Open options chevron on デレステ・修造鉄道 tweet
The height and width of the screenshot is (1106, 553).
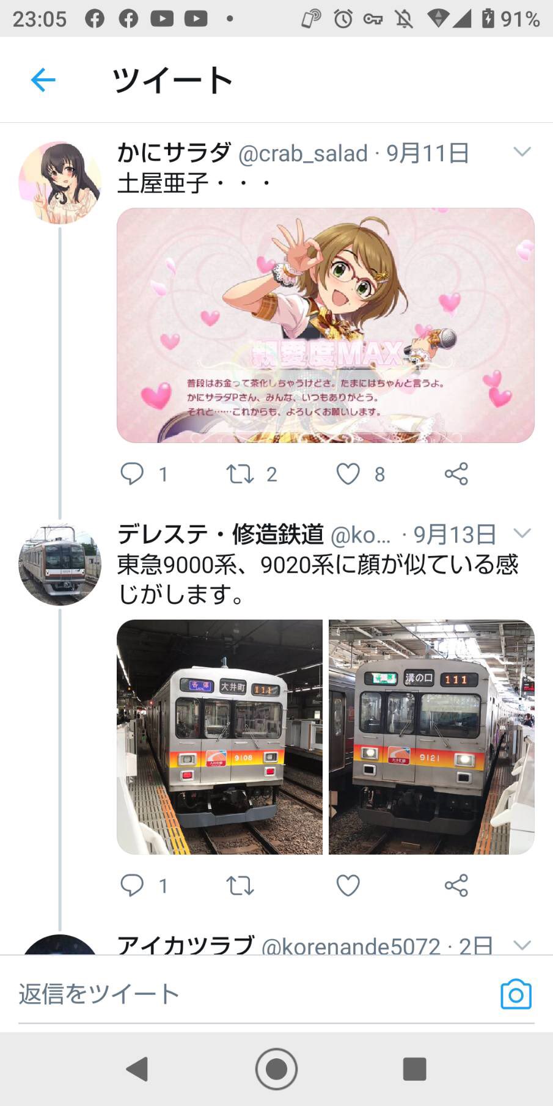pos(522,533)
